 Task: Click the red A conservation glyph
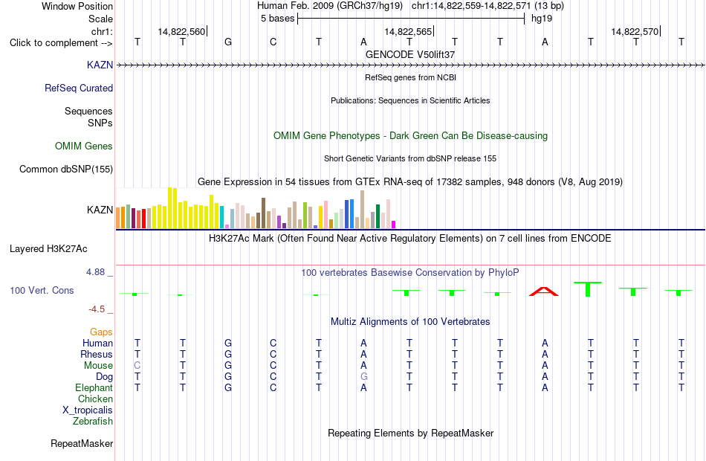tap(544, 291)
